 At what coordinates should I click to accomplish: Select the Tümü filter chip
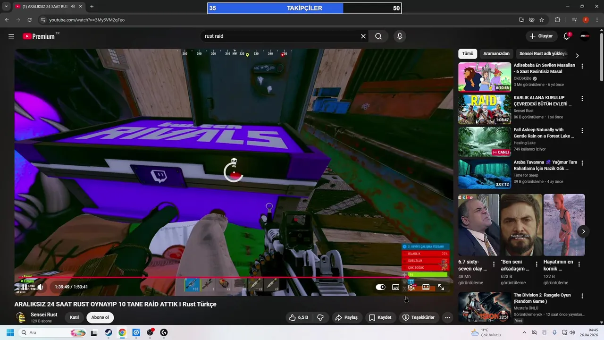[x=468, y=54]
